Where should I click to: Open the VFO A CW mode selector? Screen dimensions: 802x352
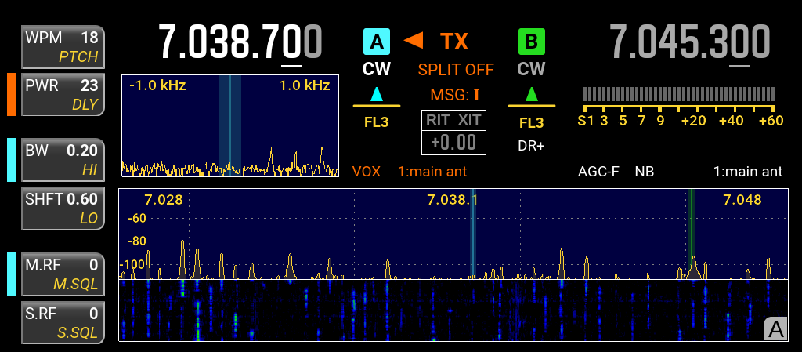[x=377, y=70]
